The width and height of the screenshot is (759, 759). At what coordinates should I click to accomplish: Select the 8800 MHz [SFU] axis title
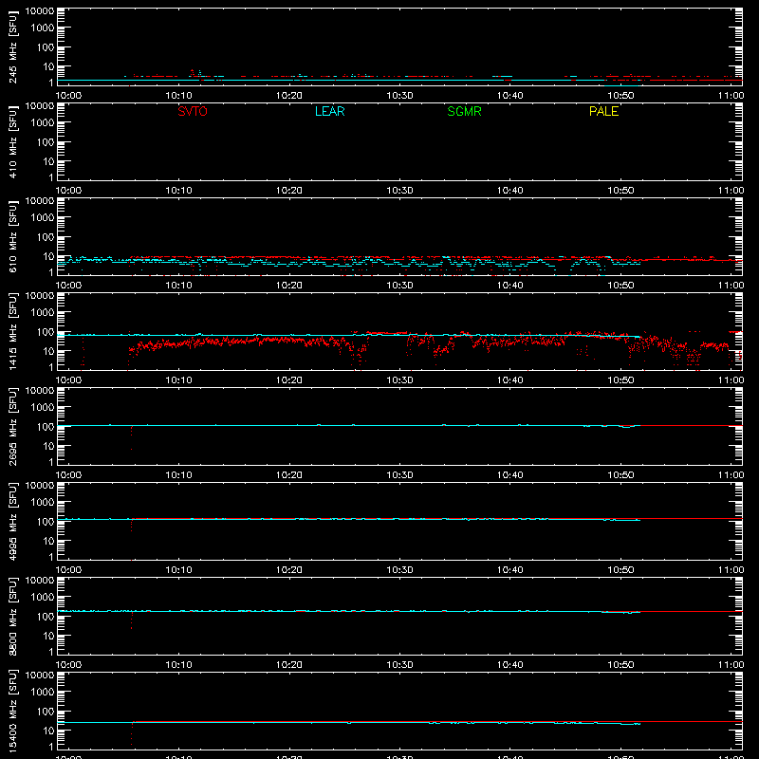(x=12, y=616)
